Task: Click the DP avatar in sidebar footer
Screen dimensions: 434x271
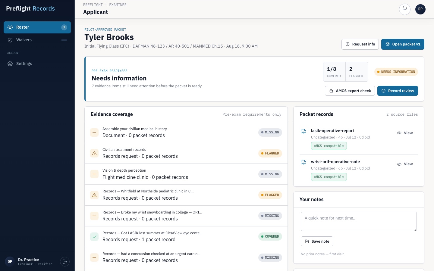Action: click(10, 262)
